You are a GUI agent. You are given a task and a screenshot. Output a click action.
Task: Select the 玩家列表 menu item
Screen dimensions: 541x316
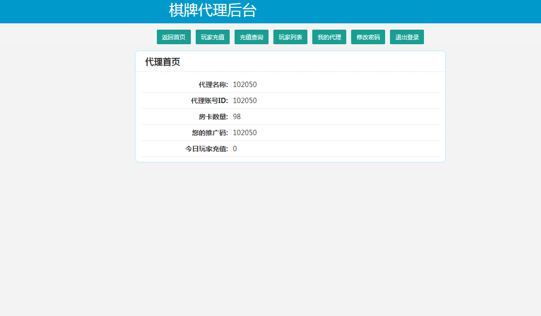(x=290, y=36)
